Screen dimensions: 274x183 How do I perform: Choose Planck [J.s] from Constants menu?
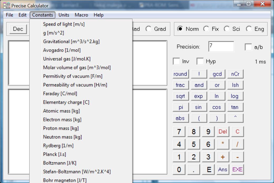55,154
